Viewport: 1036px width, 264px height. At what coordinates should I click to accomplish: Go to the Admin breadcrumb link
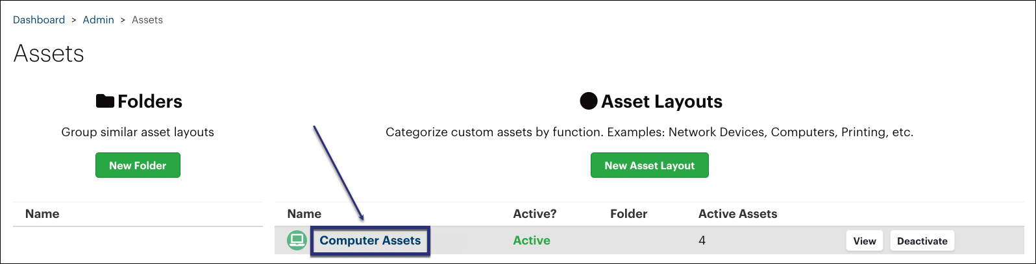tap(98, 20)
